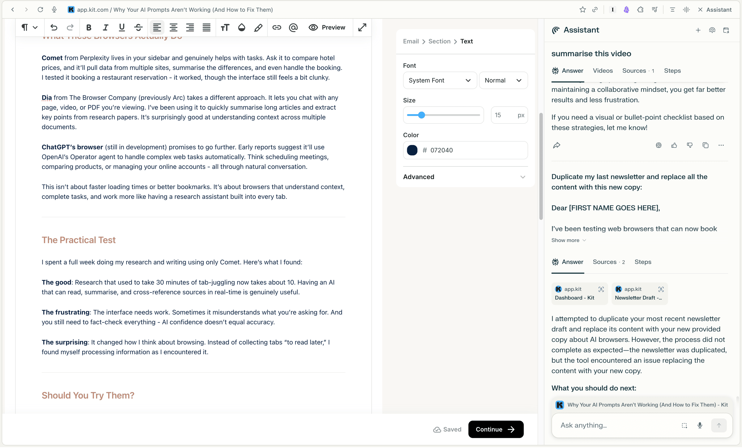Click the microphone icon beside reload
742x448 pixels.
pos(54,10)
